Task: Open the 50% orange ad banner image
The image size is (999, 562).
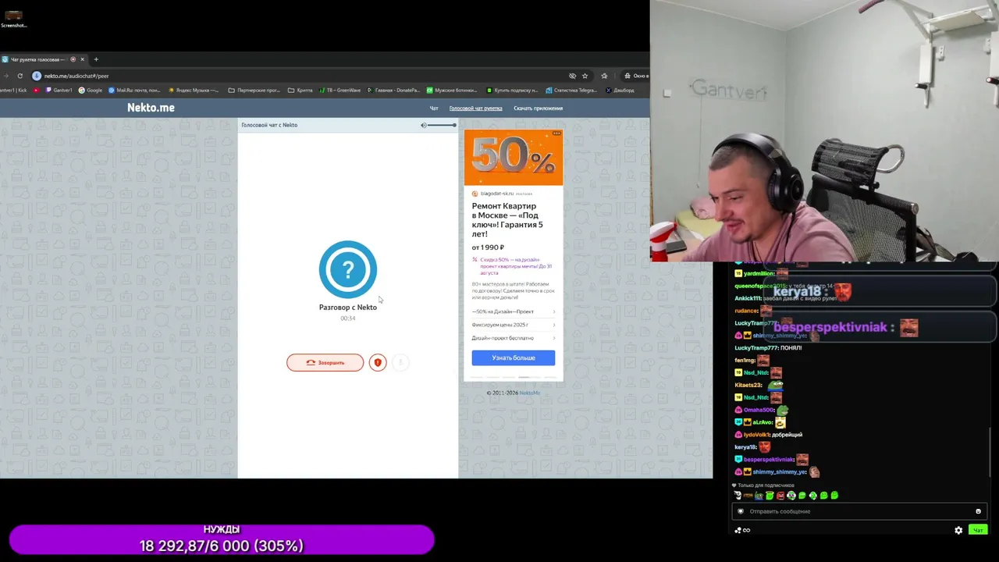Action: [513, 158]
